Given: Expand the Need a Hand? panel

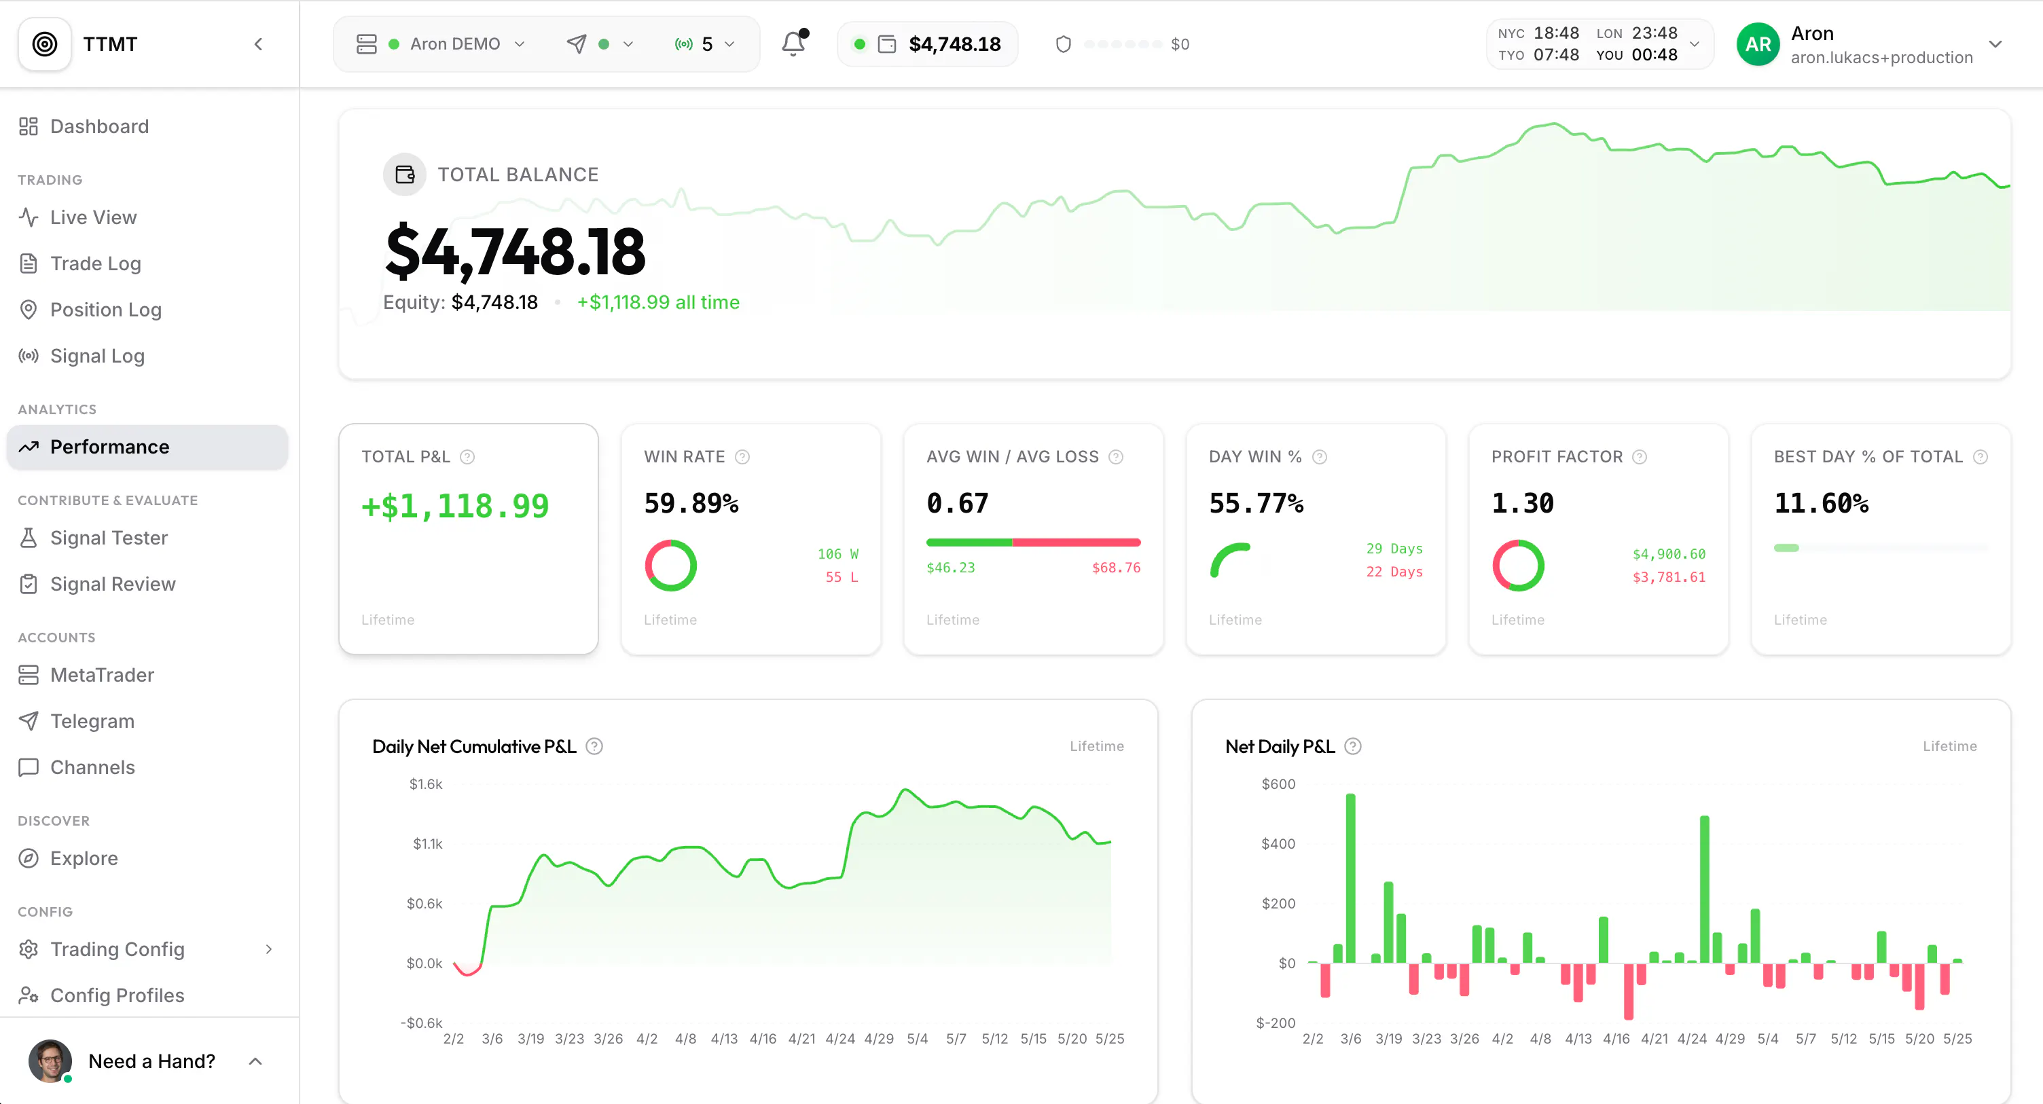Looking at the screenshot, I should [x=255, y=1061].
